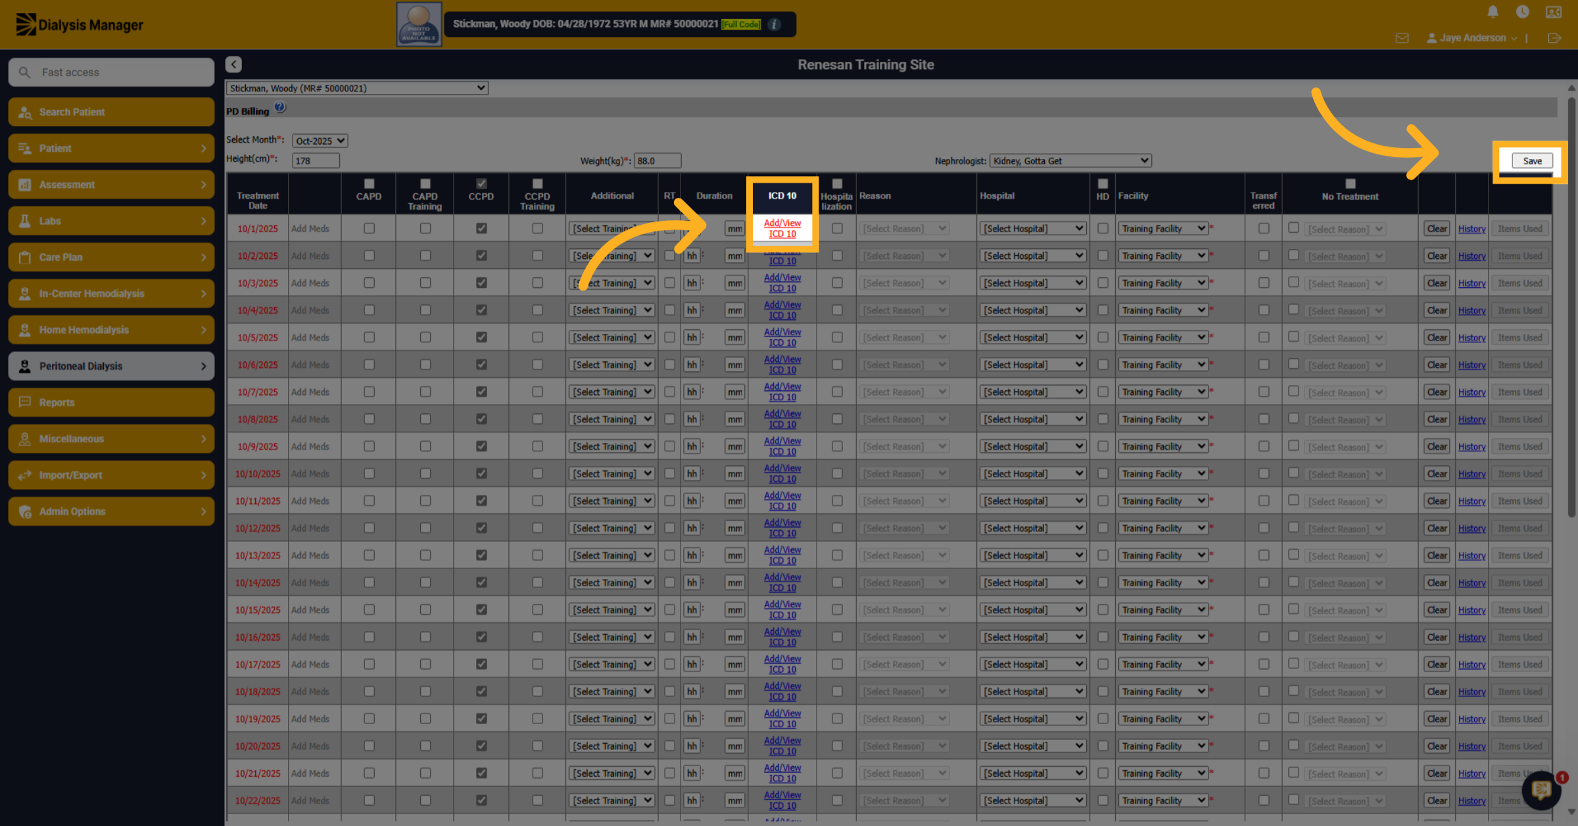Tick the CAPD checkbox for 10/1/2025

(369, 228)
